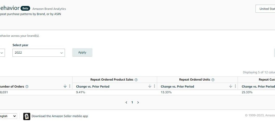Open three-dot menu under Repeat Ordered Product Sales
The height and width of the screenshot is (121, 275).
tap(155, 86)
